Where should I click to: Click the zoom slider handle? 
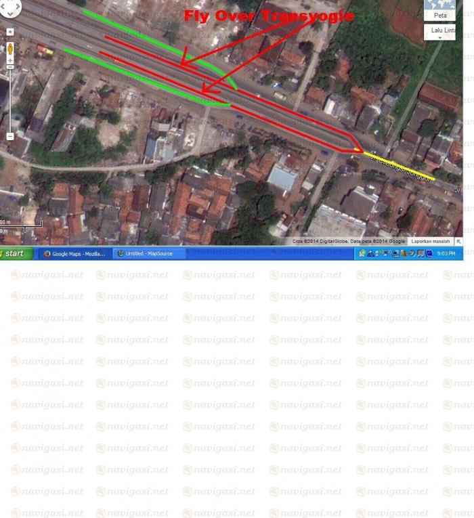point(10,67)
